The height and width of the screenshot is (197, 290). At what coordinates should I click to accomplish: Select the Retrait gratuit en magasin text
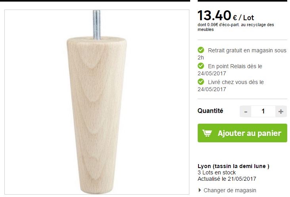click(x=242, y=54)
